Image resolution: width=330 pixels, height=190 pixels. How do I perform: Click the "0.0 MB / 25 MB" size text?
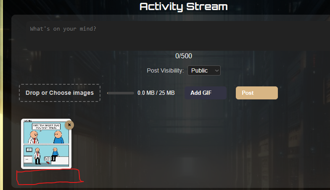[156, 93]
